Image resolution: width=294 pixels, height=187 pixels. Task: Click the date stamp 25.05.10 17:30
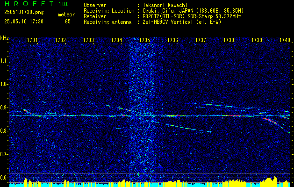click(x=24, y=22)
